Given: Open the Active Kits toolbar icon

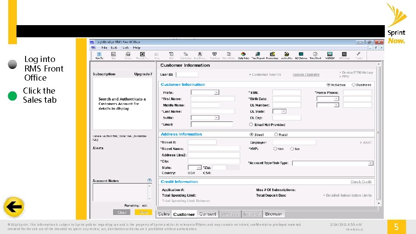Looking at the screenshot, I should 286,55.
